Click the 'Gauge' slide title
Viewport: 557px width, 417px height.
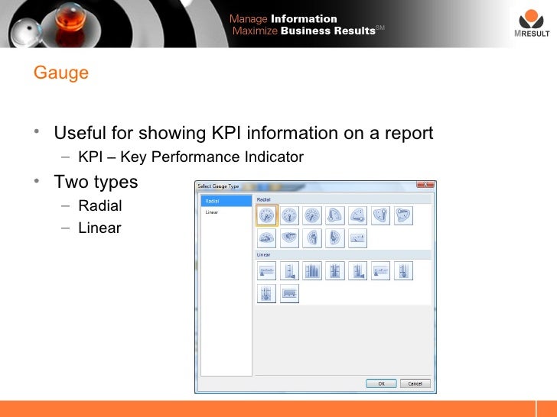[61, 73]
